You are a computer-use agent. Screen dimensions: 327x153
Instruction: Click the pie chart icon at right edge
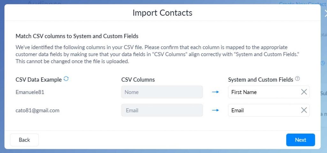coord(323,63)
